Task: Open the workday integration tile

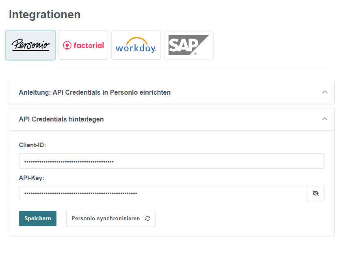Action: point(136,45)
